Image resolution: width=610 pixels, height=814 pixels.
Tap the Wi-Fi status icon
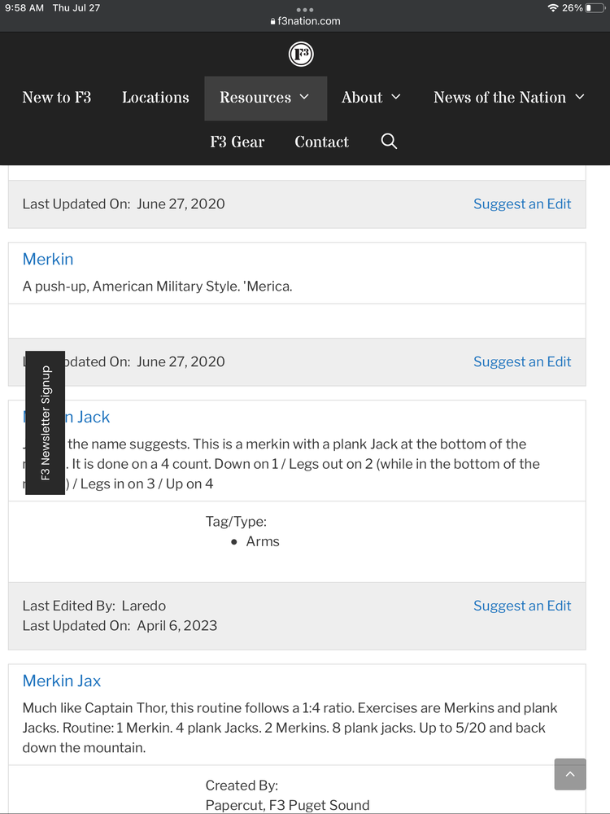pyautogui.click(x=553, y=8)
